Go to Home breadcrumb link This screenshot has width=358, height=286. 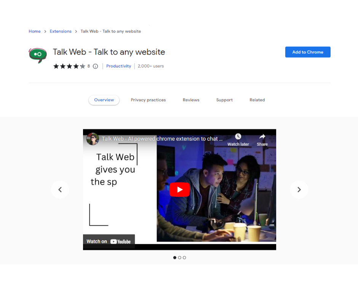coord(35,31)
